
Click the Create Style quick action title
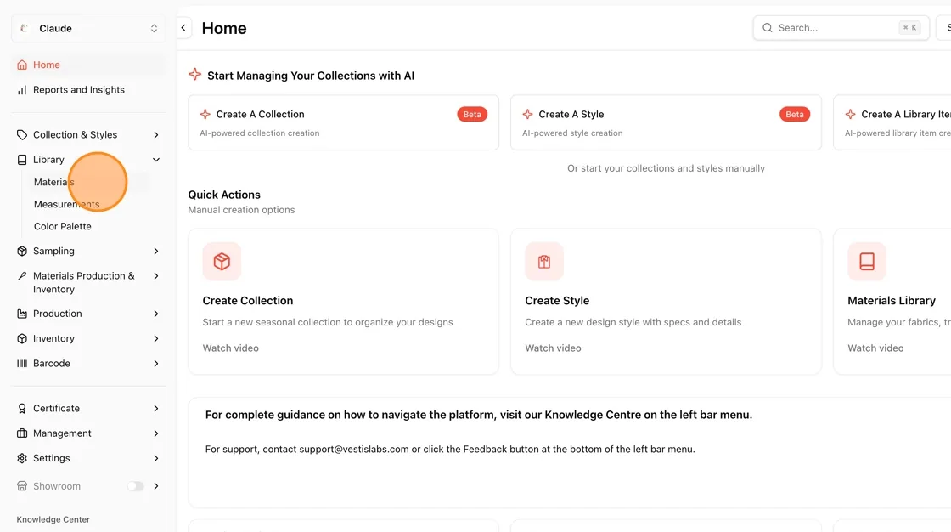[557, 301]
